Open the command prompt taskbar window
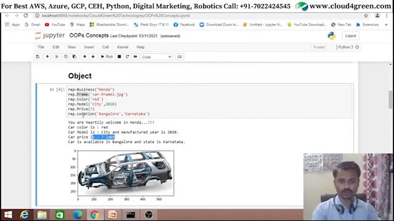The image size is (394, 221). point(131,215)
